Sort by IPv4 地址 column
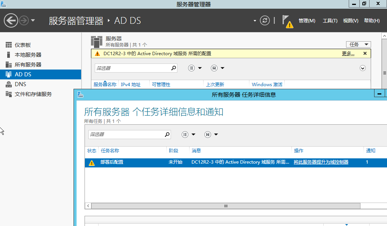The height and width of the screenshot is (226, 387). pos(130,84)
